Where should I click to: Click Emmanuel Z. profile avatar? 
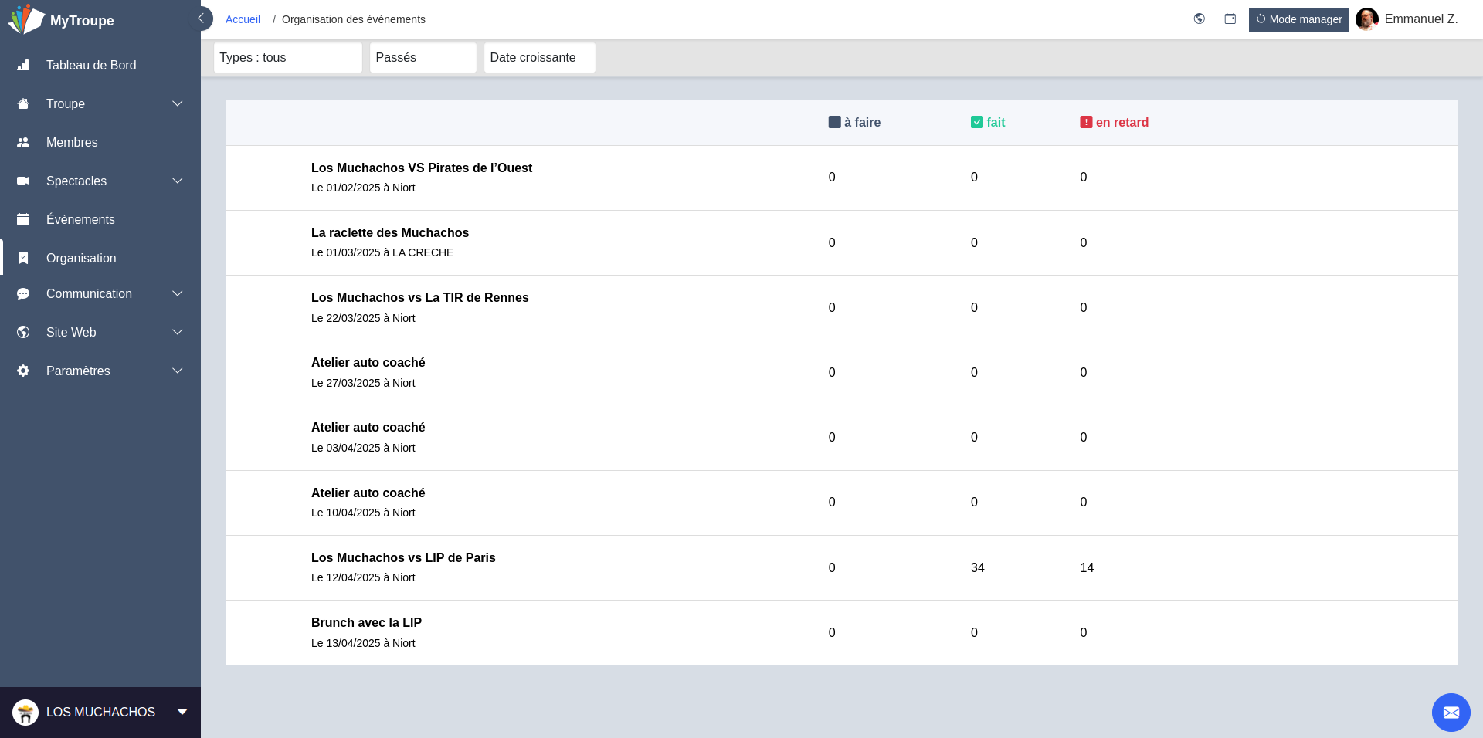[1366, 19]
